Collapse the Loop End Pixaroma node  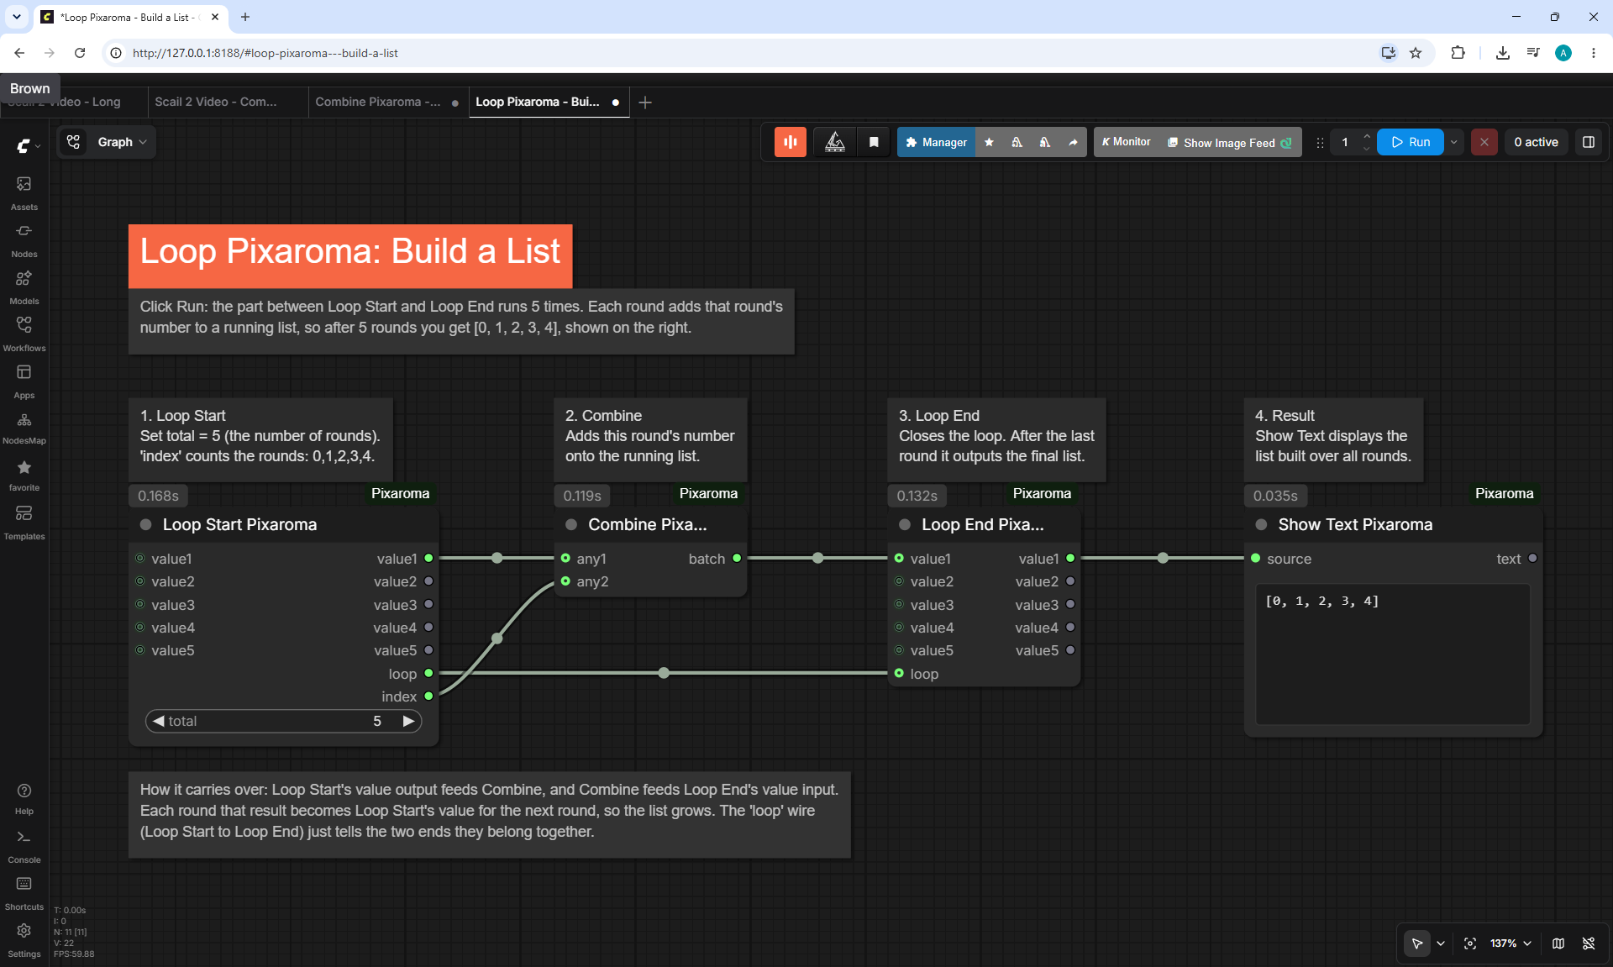[x=905, y=524]
